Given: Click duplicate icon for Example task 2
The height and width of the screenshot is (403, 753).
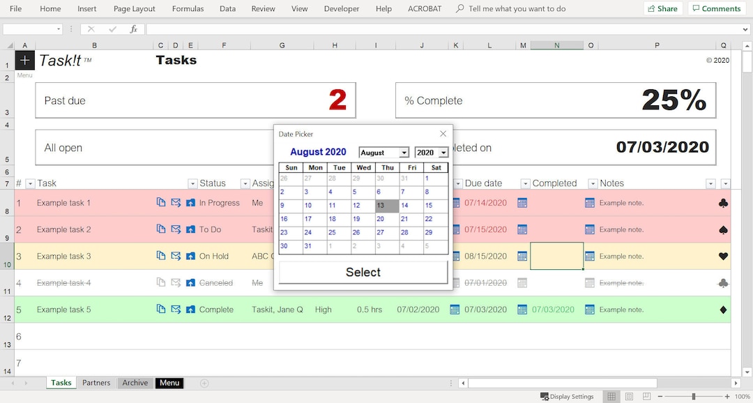Looking at the screenshot, I should click(161, 229).
